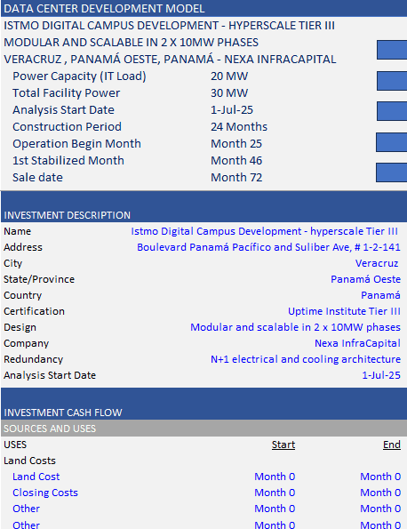
Task: Select the 1st Stabilized Month value Month 46
Action: coord(236,161)
